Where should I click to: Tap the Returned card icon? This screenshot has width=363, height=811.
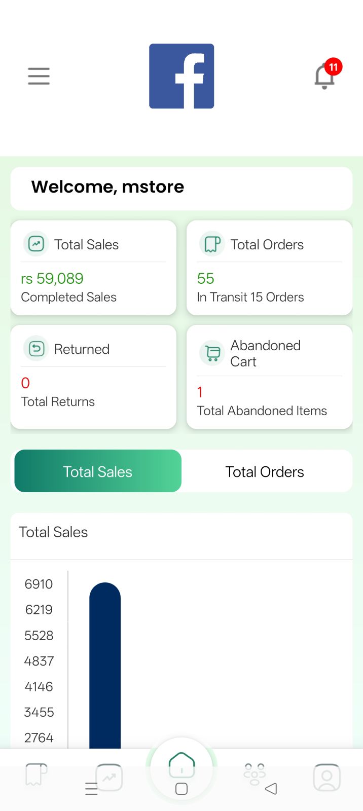pyautogui.click(x=36, y=349)
